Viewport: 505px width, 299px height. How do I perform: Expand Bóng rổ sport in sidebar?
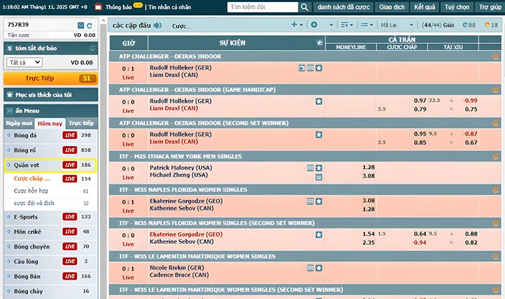51,150
